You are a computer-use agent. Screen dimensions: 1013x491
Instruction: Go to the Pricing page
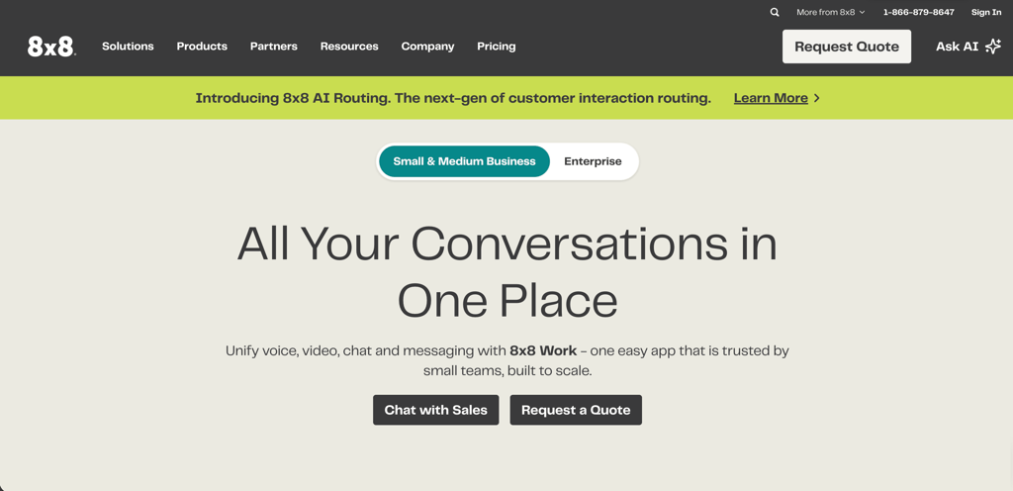tap(497, 47)
